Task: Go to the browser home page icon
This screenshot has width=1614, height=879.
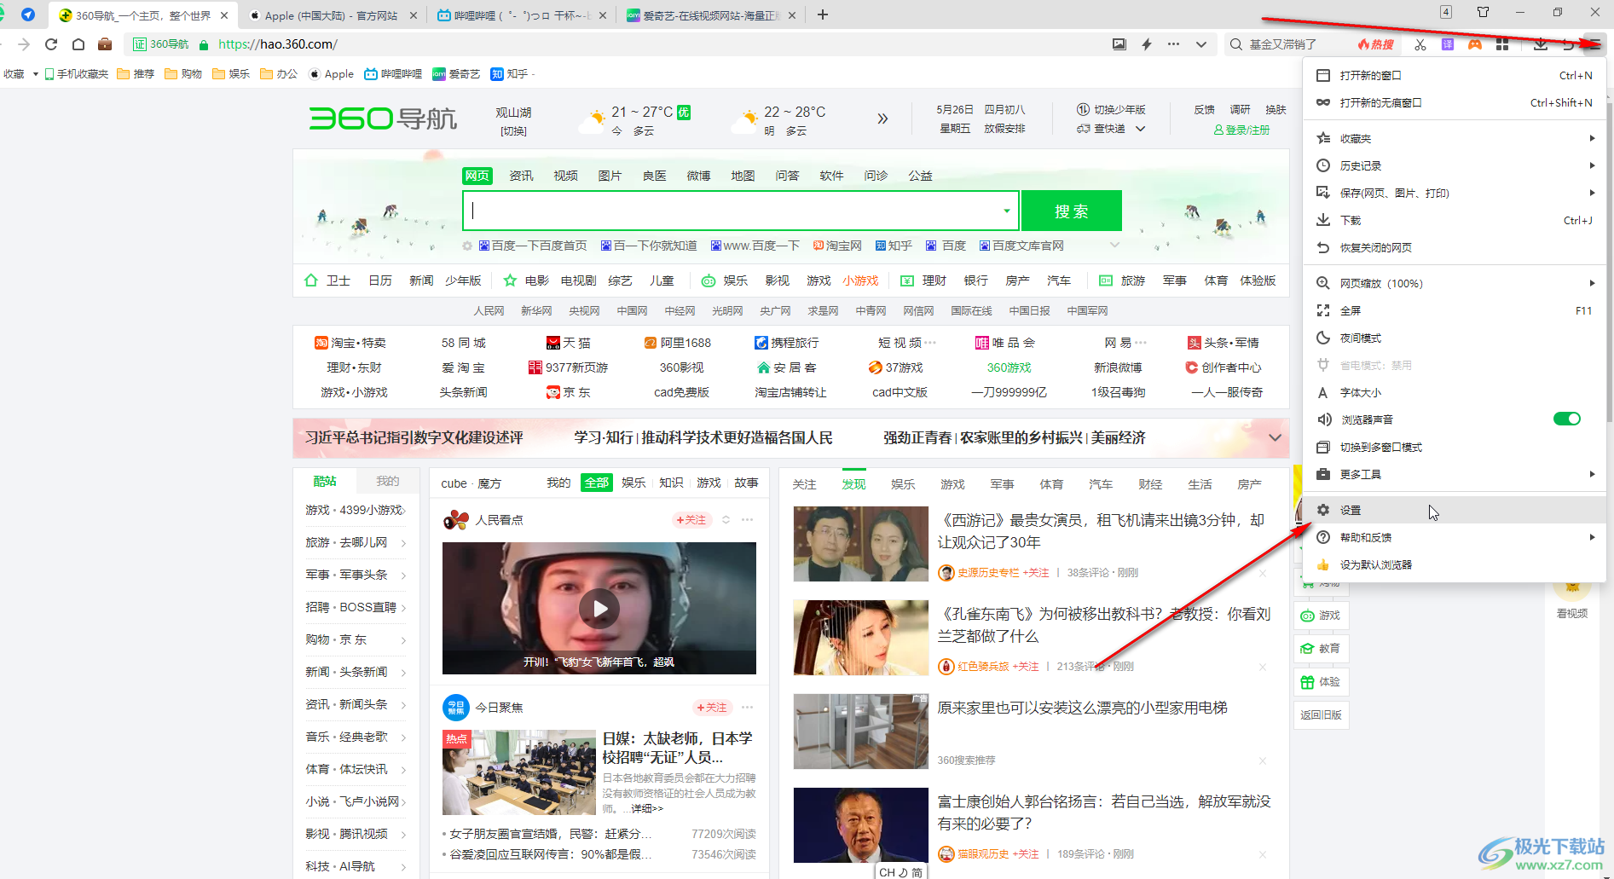Action: (78, 44)
